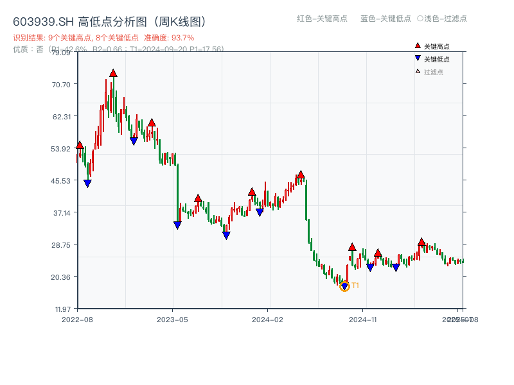The width and height of the screenshot is (514, 385).
Task: Click the highest red peak marker near 79
Action: pos(113,73)
